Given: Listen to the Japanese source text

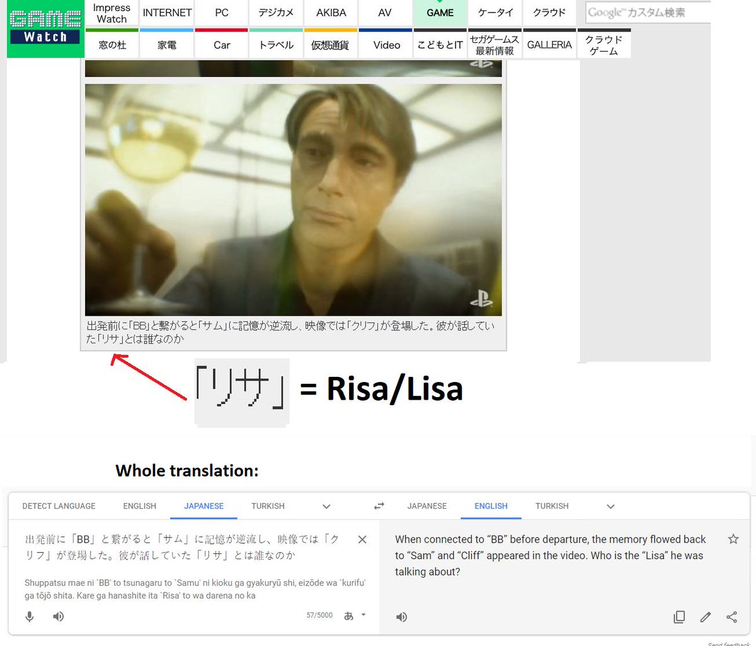Looking at the screenshot, I should 59,616.
